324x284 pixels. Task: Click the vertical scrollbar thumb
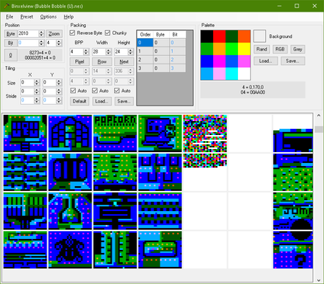319,130
